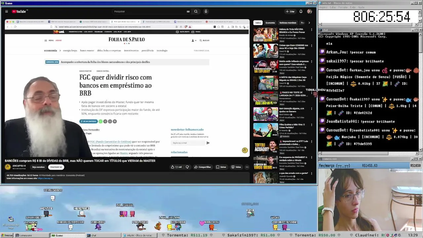Click the Folha WhatsApp share icon

(x=100, y=121)
